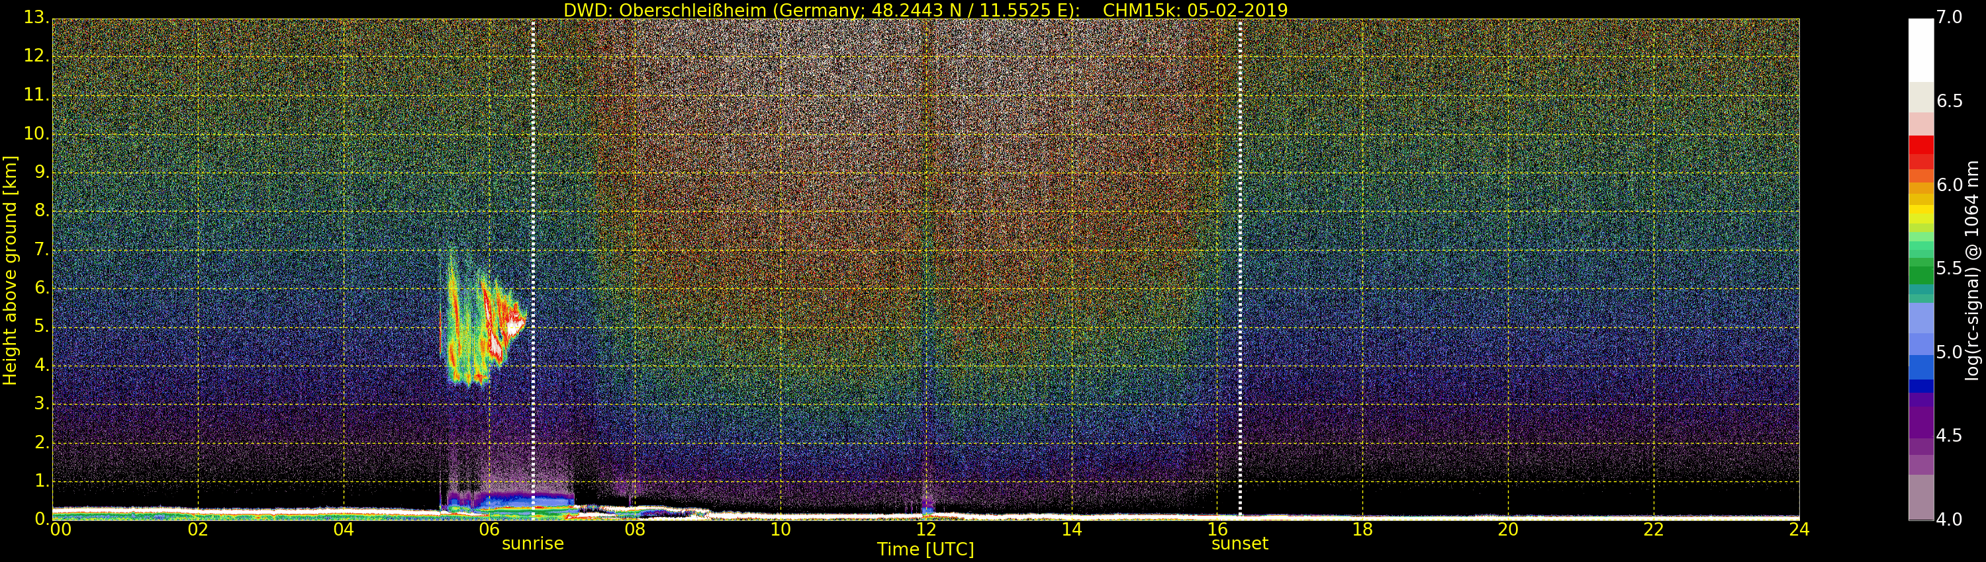Click the '18' tick on the time axis
Viewport: 1986px width, 562px height.
(x=1362, y=530)
